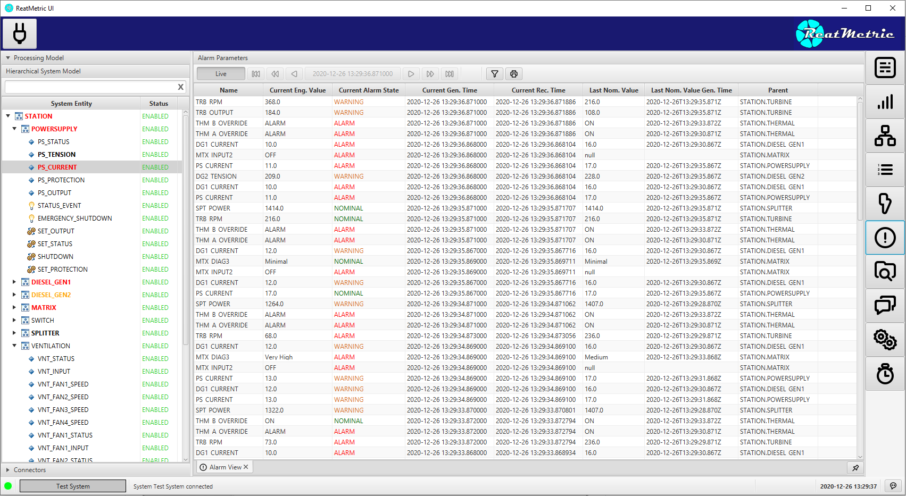
Task: Open the hierarchy mimics view icon
Action: pyautogui.click(x=885, y=136)
